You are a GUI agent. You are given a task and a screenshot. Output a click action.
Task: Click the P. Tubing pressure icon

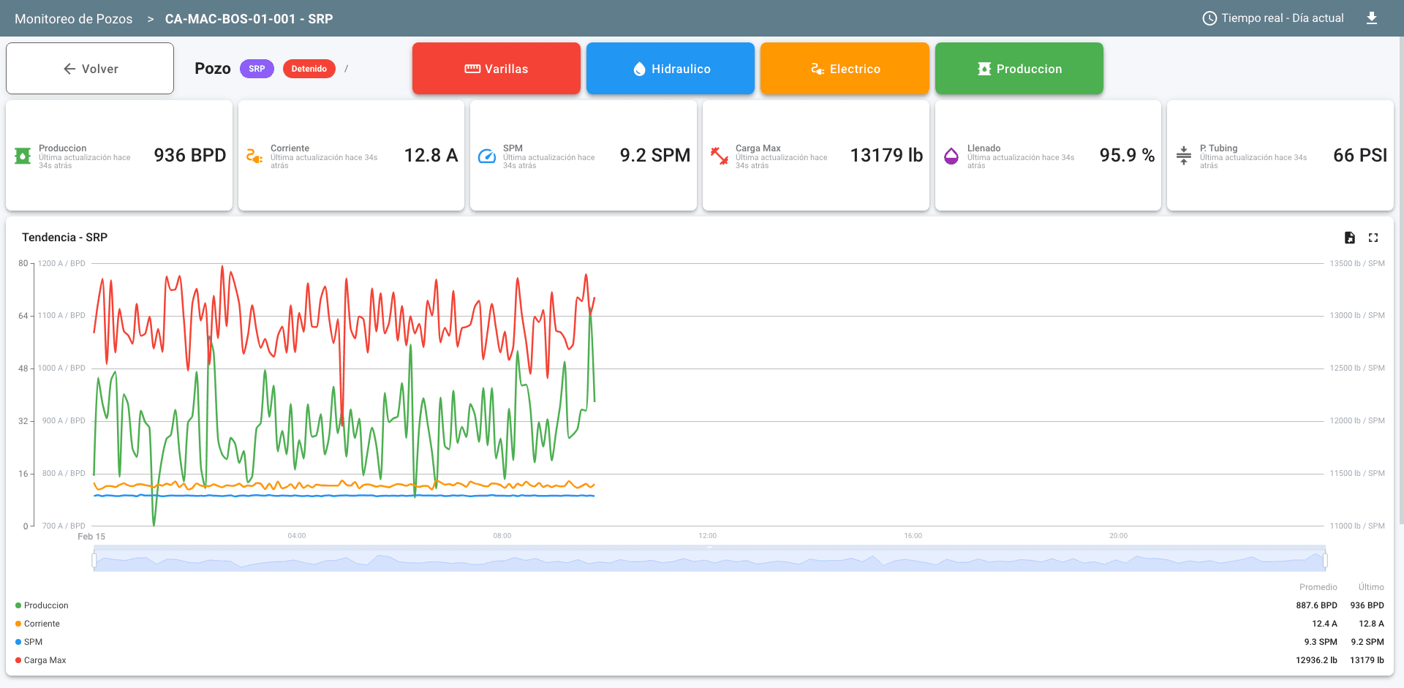point(1184,155)
